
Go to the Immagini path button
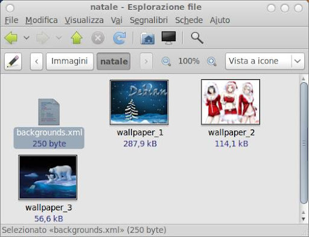[x=69, y=61]
